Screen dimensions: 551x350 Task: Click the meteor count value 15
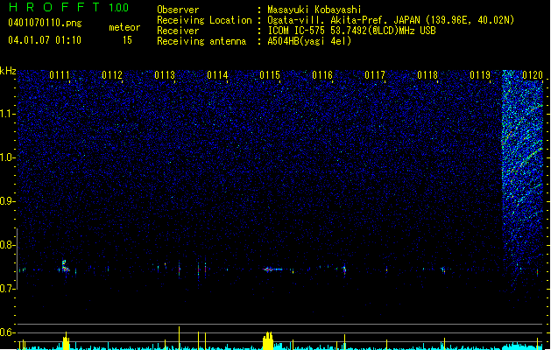click(x=127, y=40)
